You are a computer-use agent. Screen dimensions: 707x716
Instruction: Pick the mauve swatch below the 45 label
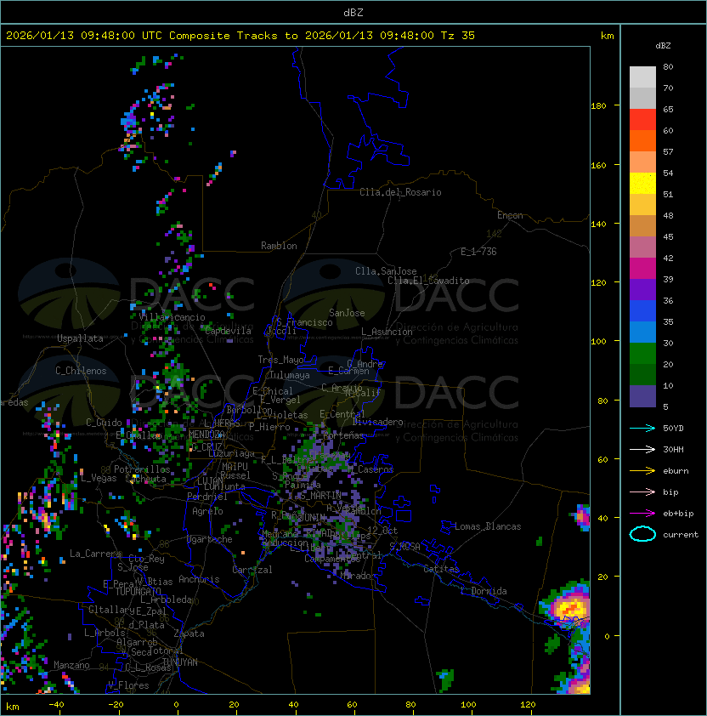[x=642, y=247]
